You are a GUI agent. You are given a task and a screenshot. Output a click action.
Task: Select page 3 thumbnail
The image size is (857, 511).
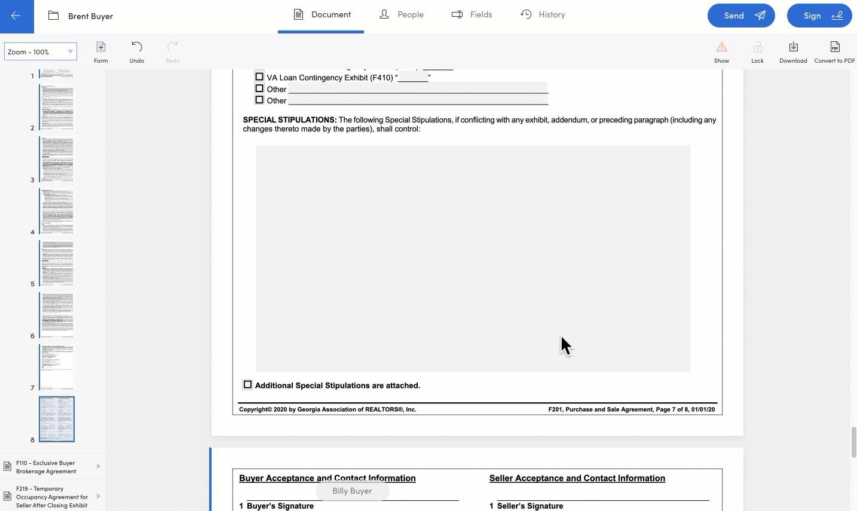(57, 160)
